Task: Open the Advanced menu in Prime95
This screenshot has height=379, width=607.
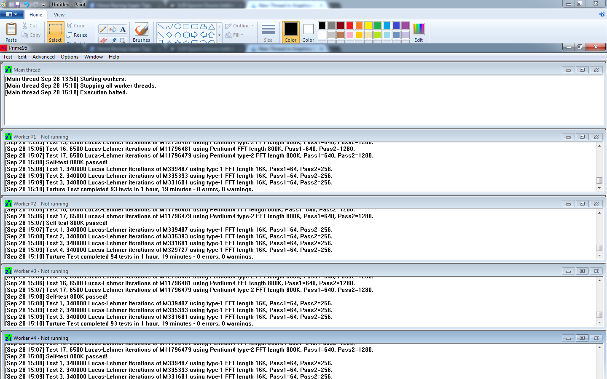Action: tap(43, 57)
